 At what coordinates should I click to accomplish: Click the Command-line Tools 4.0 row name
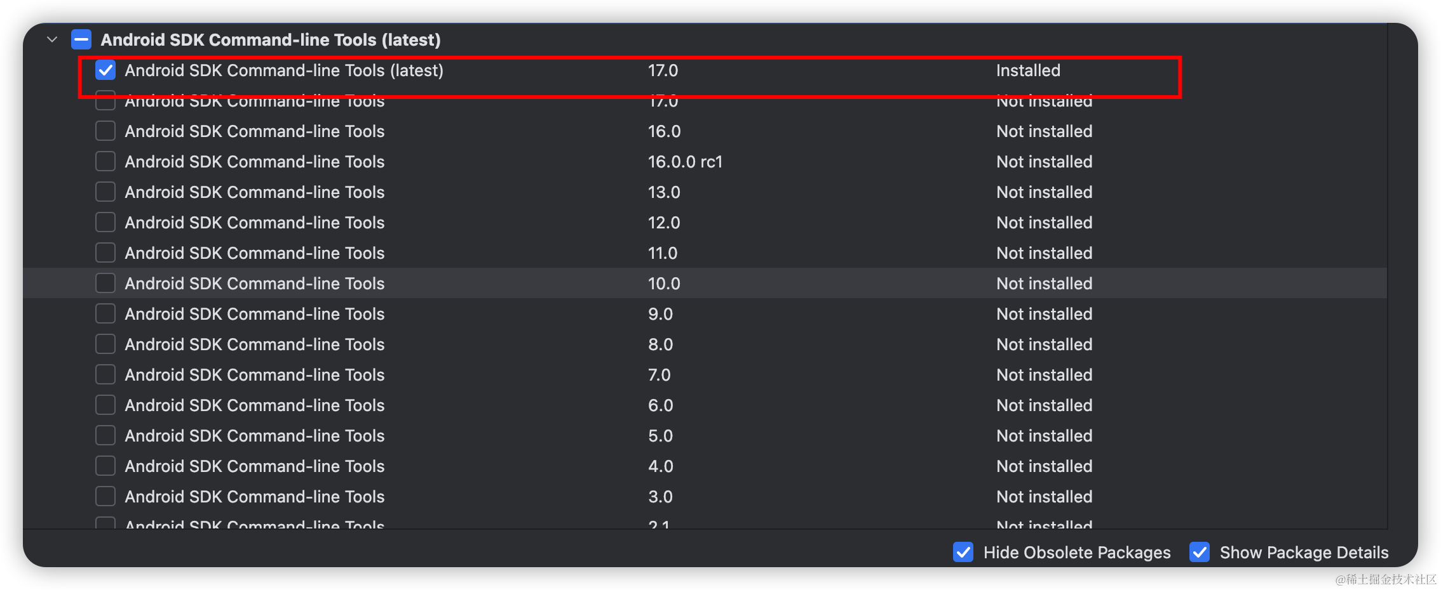tap(255, 466)
